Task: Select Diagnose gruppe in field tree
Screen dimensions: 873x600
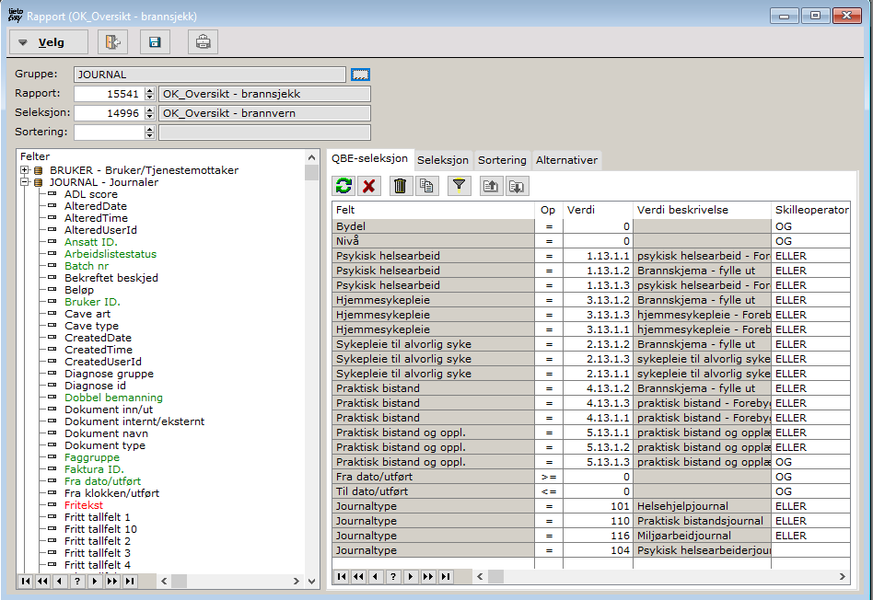Action: [x=109, y=374]
